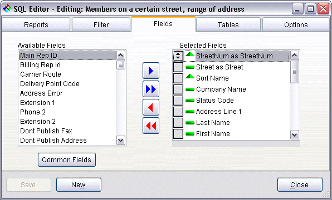Screen dimensions: 332x200
Task: Click Available Fields scrollbar thumb
Action: (121, 65)
